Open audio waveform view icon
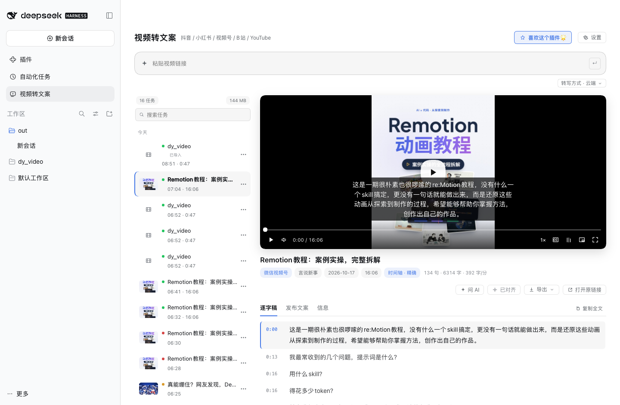620x405 pixels. (569, 240)
